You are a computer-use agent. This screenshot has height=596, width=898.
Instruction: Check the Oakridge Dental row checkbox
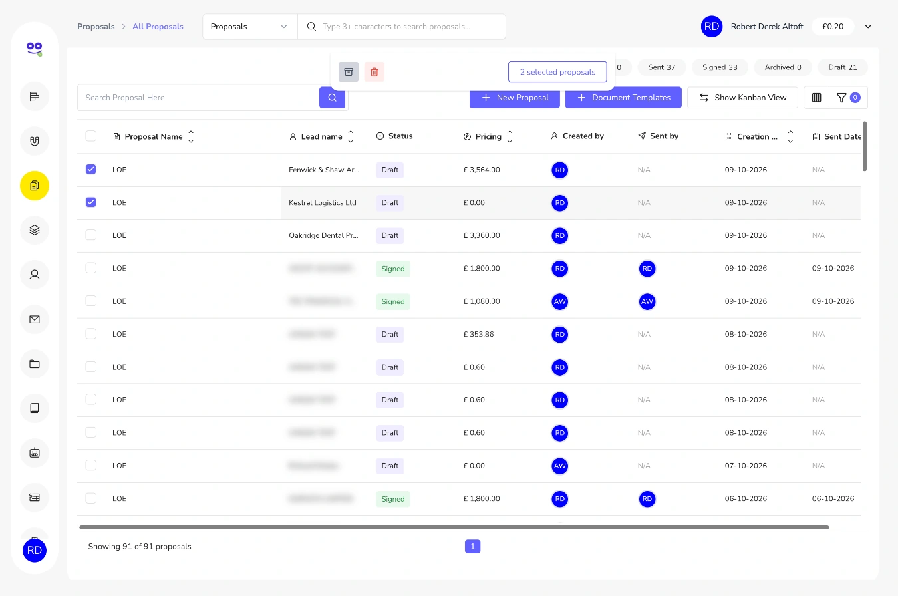click(91, 235)
